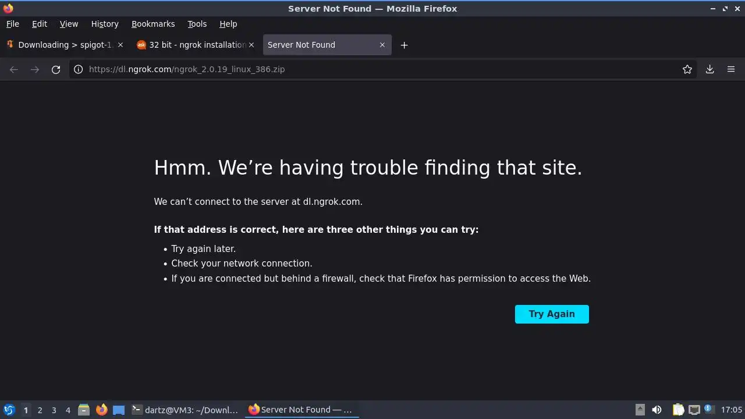745x419 pixels.
Task: Open the Bookmarks menu
Action: [x=153, y=24]
